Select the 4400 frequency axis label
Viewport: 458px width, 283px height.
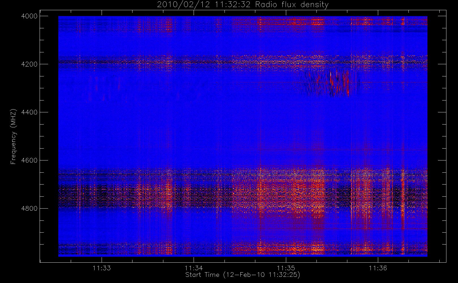click(x=29, y=112)
